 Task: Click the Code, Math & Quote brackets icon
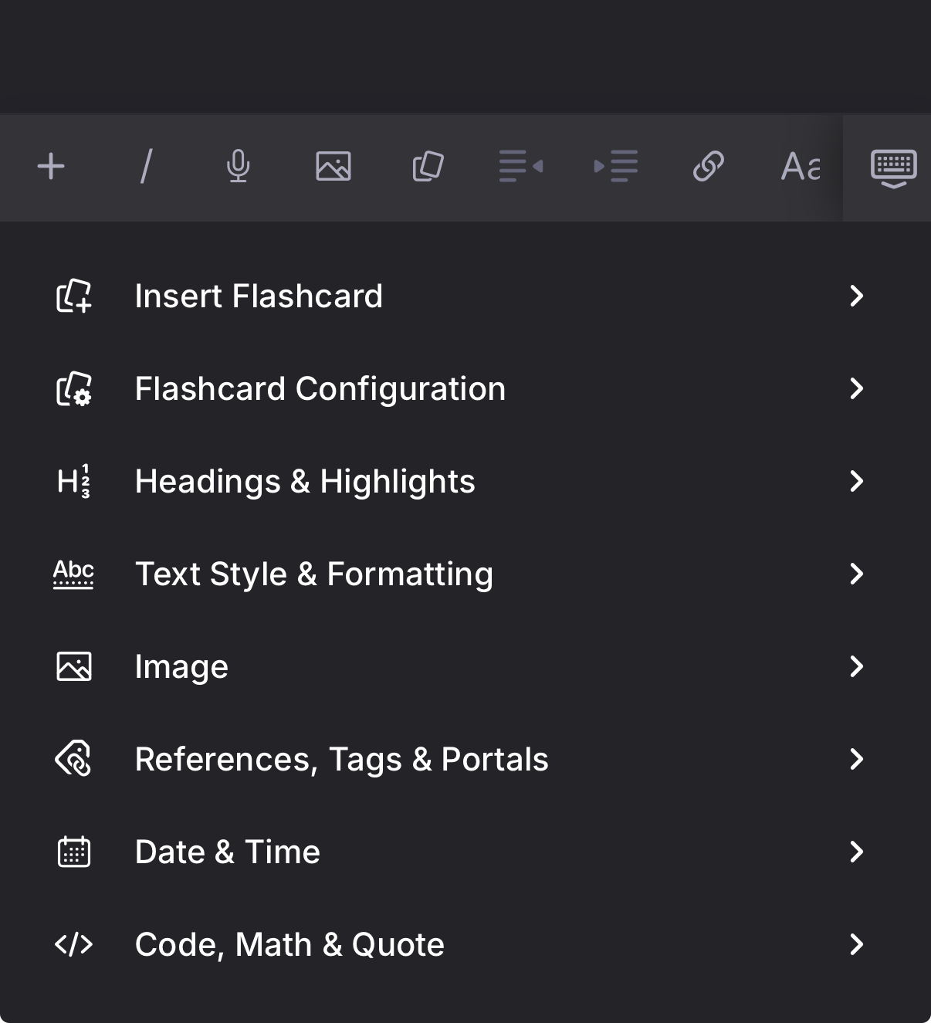point(74,945)
